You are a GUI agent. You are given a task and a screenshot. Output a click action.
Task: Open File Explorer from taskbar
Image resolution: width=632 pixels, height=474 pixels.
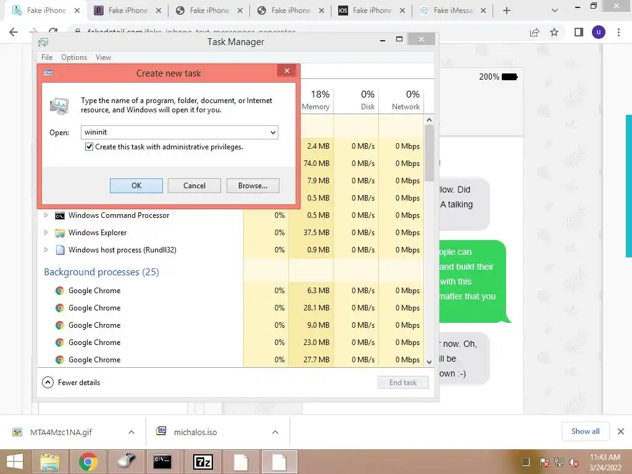coord(50,462)
